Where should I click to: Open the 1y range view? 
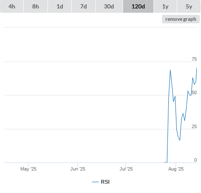[165, 6]
